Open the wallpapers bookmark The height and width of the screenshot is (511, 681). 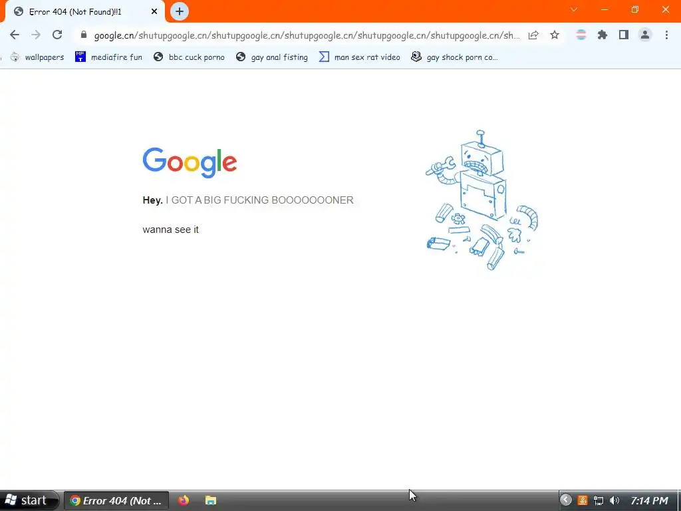pos(37,57)
